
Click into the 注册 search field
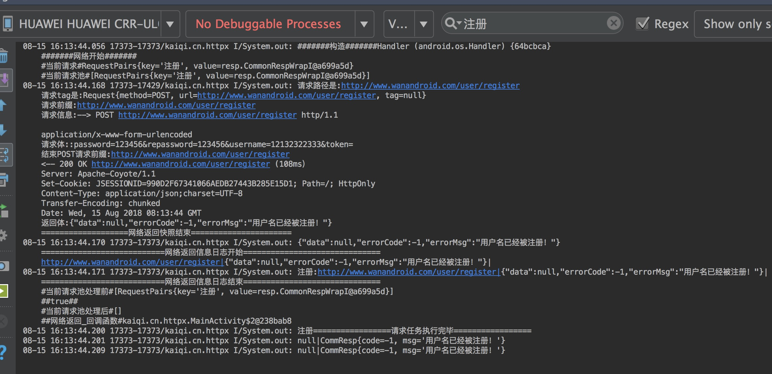(x=533, y=24)
